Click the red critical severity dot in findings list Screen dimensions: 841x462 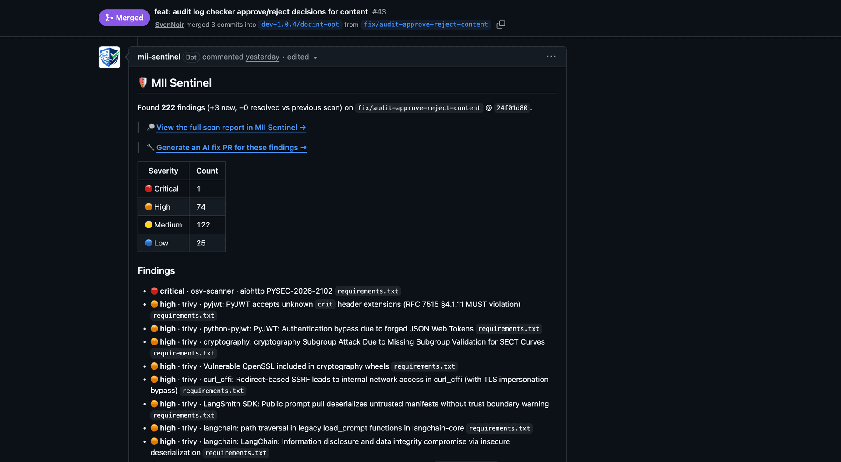(x=154, y=291)
